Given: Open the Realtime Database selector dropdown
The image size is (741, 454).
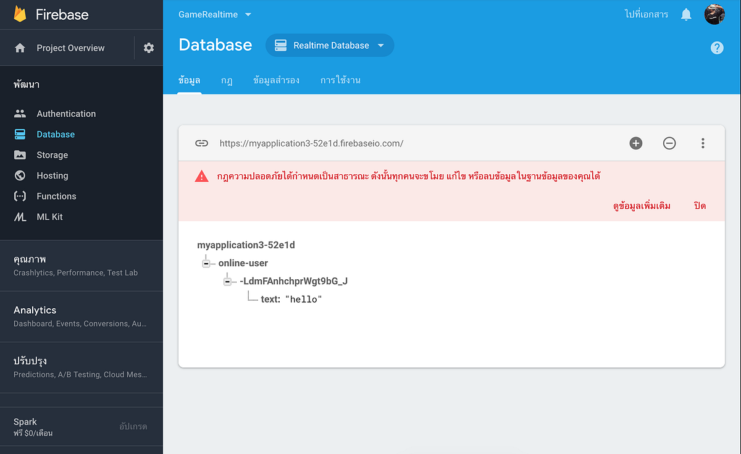Looking at the screenshot, I should [330, 45].
